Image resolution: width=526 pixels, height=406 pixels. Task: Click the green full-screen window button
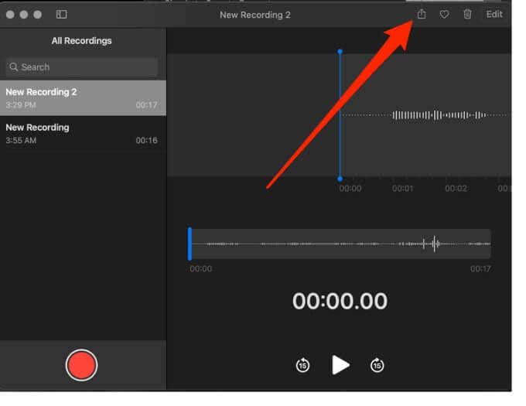coord(38,15)
